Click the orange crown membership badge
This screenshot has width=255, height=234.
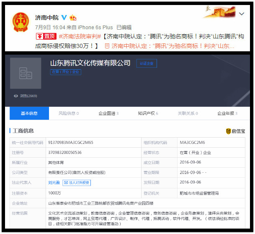(x=73, y=18)
